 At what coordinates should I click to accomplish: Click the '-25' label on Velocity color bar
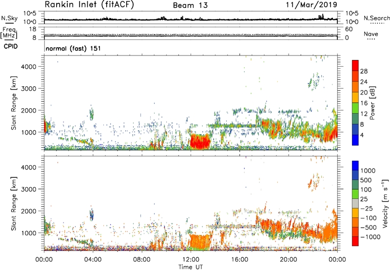[x=366, y=208]
